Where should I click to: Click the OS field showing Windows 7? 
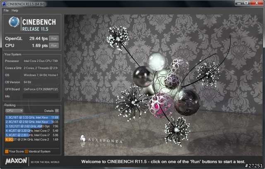tap(41, 75)
